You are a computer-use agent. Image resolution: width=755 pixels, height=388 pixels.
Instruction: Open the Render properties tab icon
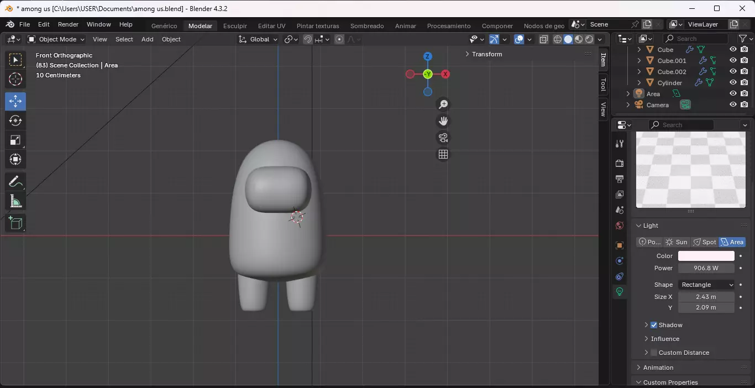(x=620, y=163)
